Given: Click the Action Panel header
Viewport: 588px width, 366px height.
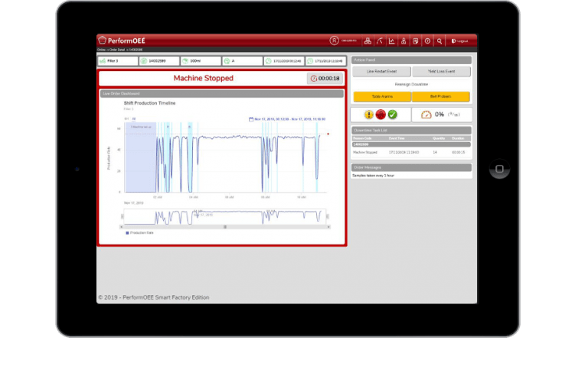Looking at the screenshot, I should pos(411,60).
